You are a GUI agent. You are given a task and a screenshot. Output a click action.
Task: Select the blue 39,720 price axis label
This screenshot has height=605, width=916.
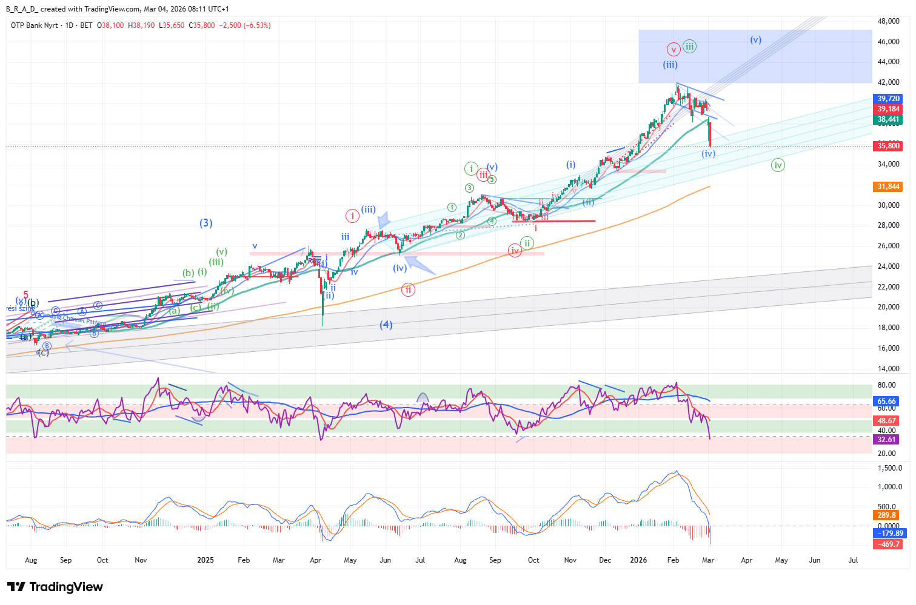pyautogui.click(x=888, y=99)
